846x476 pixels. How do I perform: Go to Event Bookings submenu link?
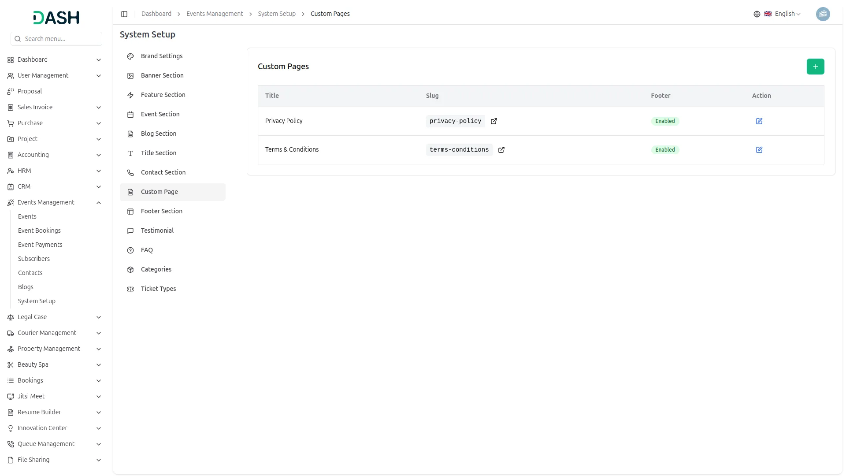point(39,231)
